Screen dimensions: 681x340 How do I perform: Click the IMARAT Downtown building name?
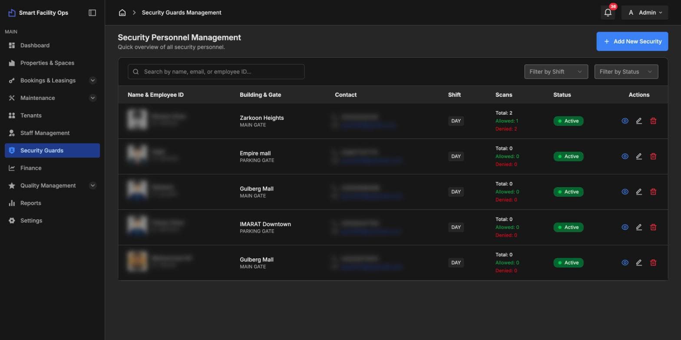pos(265,224)
